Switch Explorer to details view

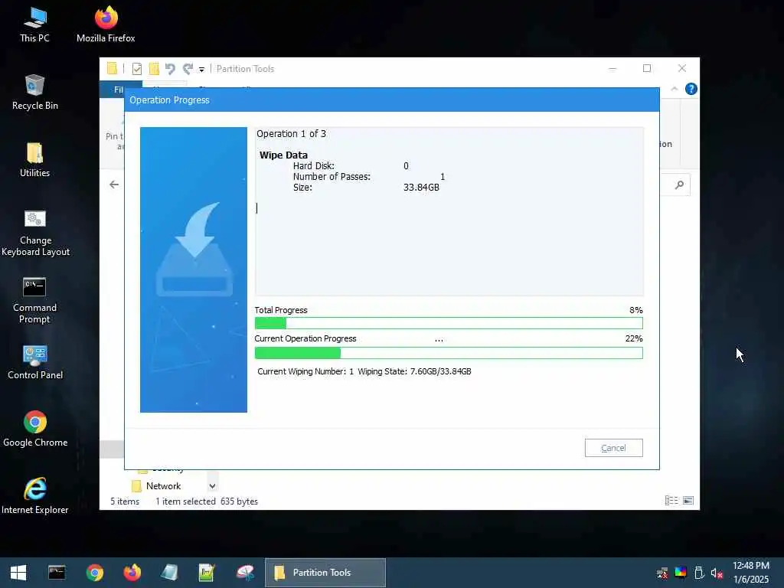[x=671, y=501]
